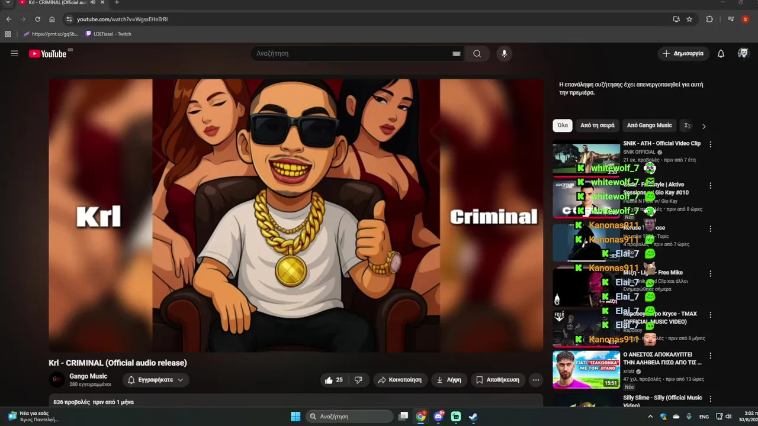Viewport: 758px width, 426px height.
Task: Click install app icon in address bar
Action: coord(676,19)
